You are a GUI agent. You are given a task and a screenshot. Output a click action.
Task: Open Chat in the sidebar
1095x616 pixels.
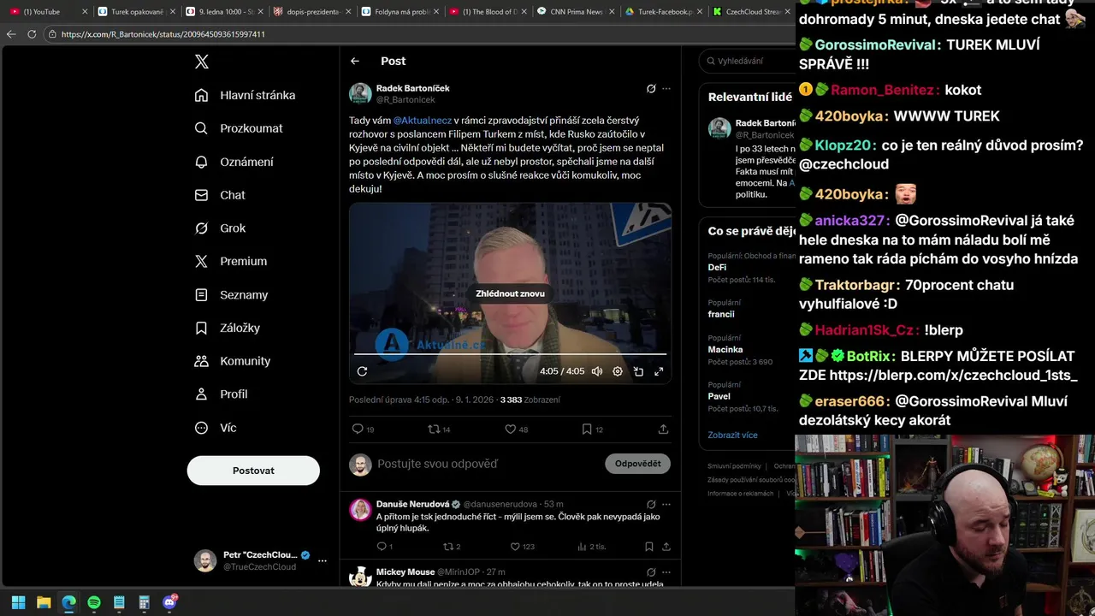coord(219,195)
